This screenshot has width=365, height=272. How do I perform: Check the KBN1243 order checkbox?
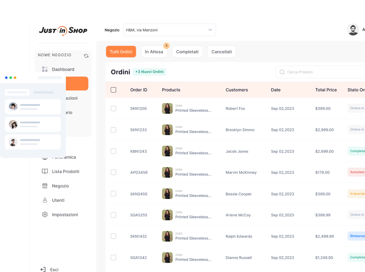(x=113, y=151)
